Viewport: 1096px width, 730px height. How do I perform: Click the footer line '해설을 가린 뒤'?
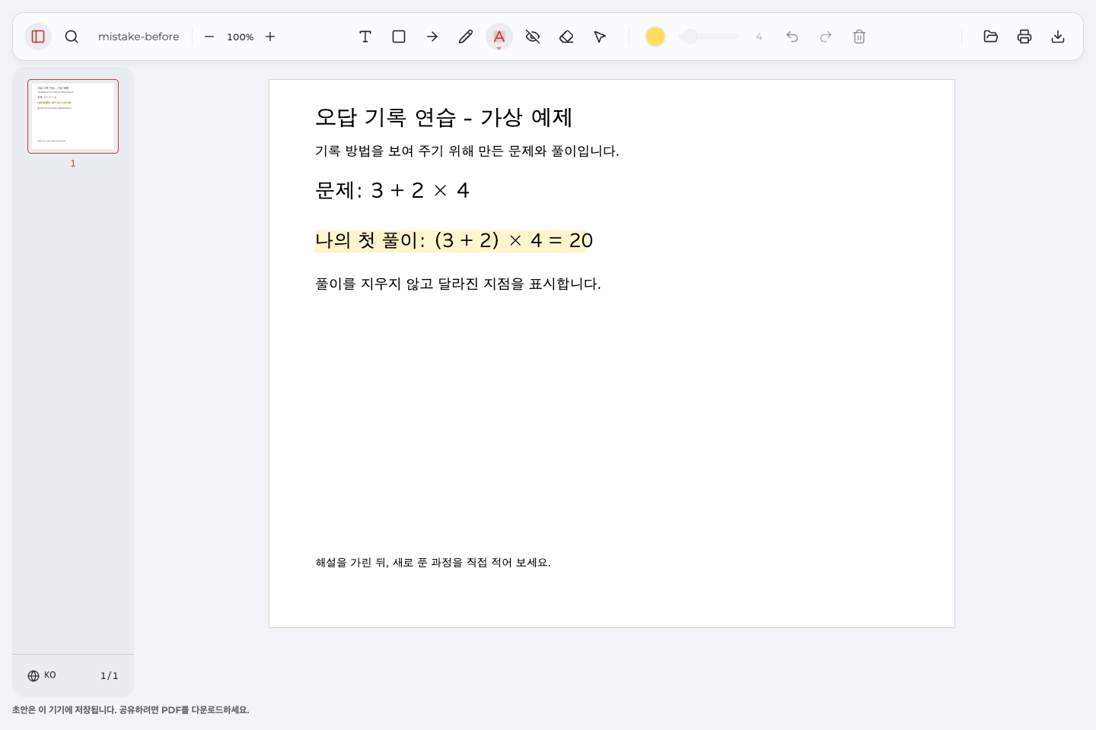pyautogui.click(x=352, y=563)
